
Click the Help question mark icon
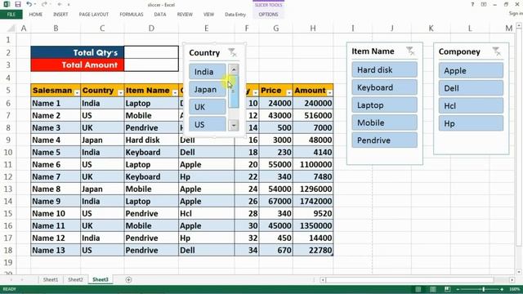[x=472, y=5]
